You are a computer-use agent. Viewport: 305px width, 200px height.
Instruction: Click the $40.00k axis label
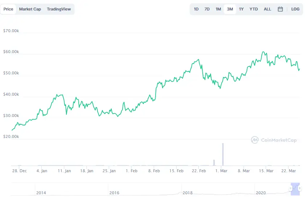11,94
